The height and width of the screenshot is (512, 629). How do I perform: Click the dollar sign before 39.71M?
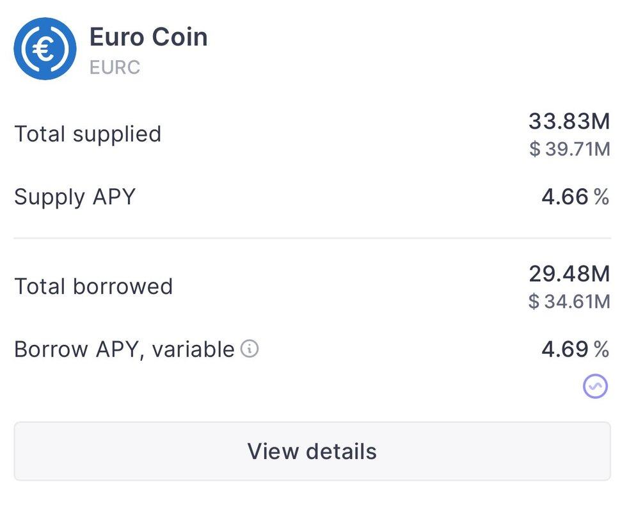tap(534, 150)
